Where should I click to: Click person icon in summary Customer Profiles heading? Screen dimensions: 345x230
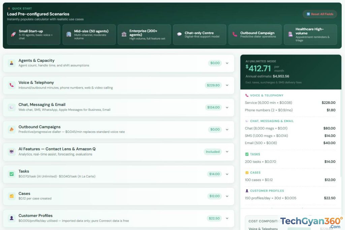click(x=247, y=191)
